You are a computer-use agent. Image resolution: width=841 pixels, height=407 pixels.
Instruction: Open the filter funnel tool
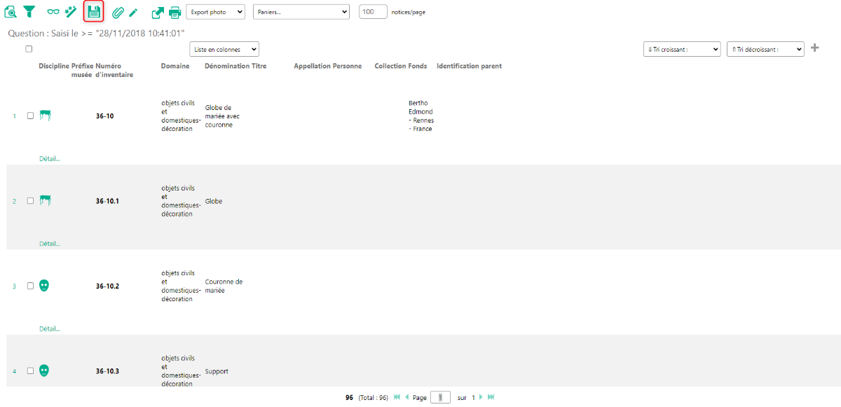click(29, 11)
